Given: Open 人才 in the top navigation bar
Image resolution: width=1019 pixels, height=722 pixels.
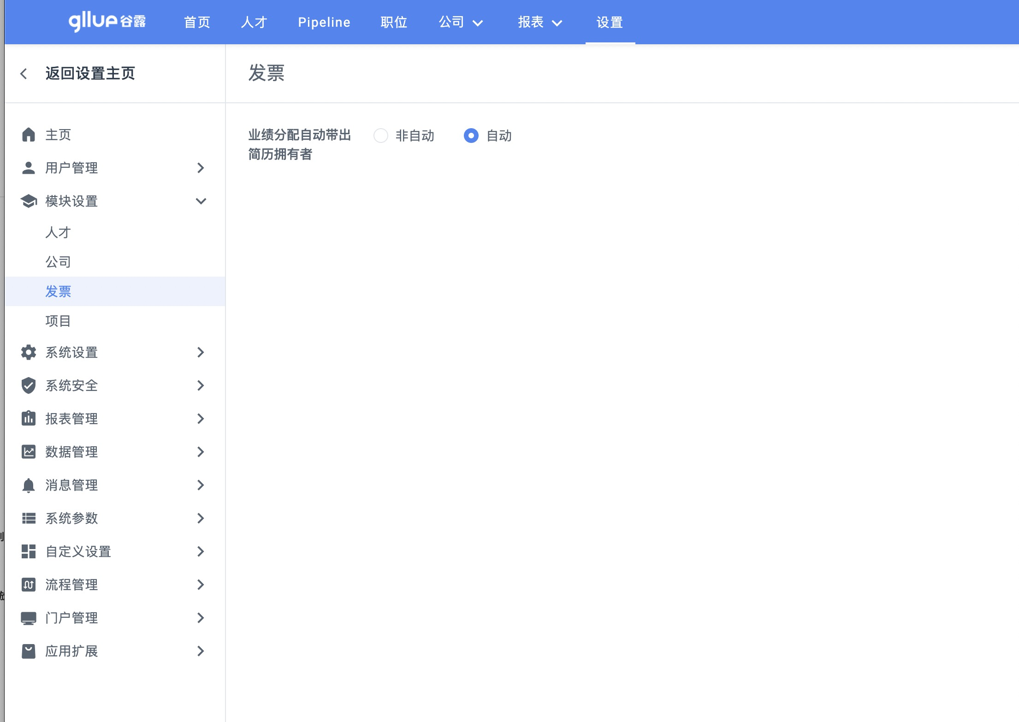Looking at the screenshot, I should click(x=254, y=22).
